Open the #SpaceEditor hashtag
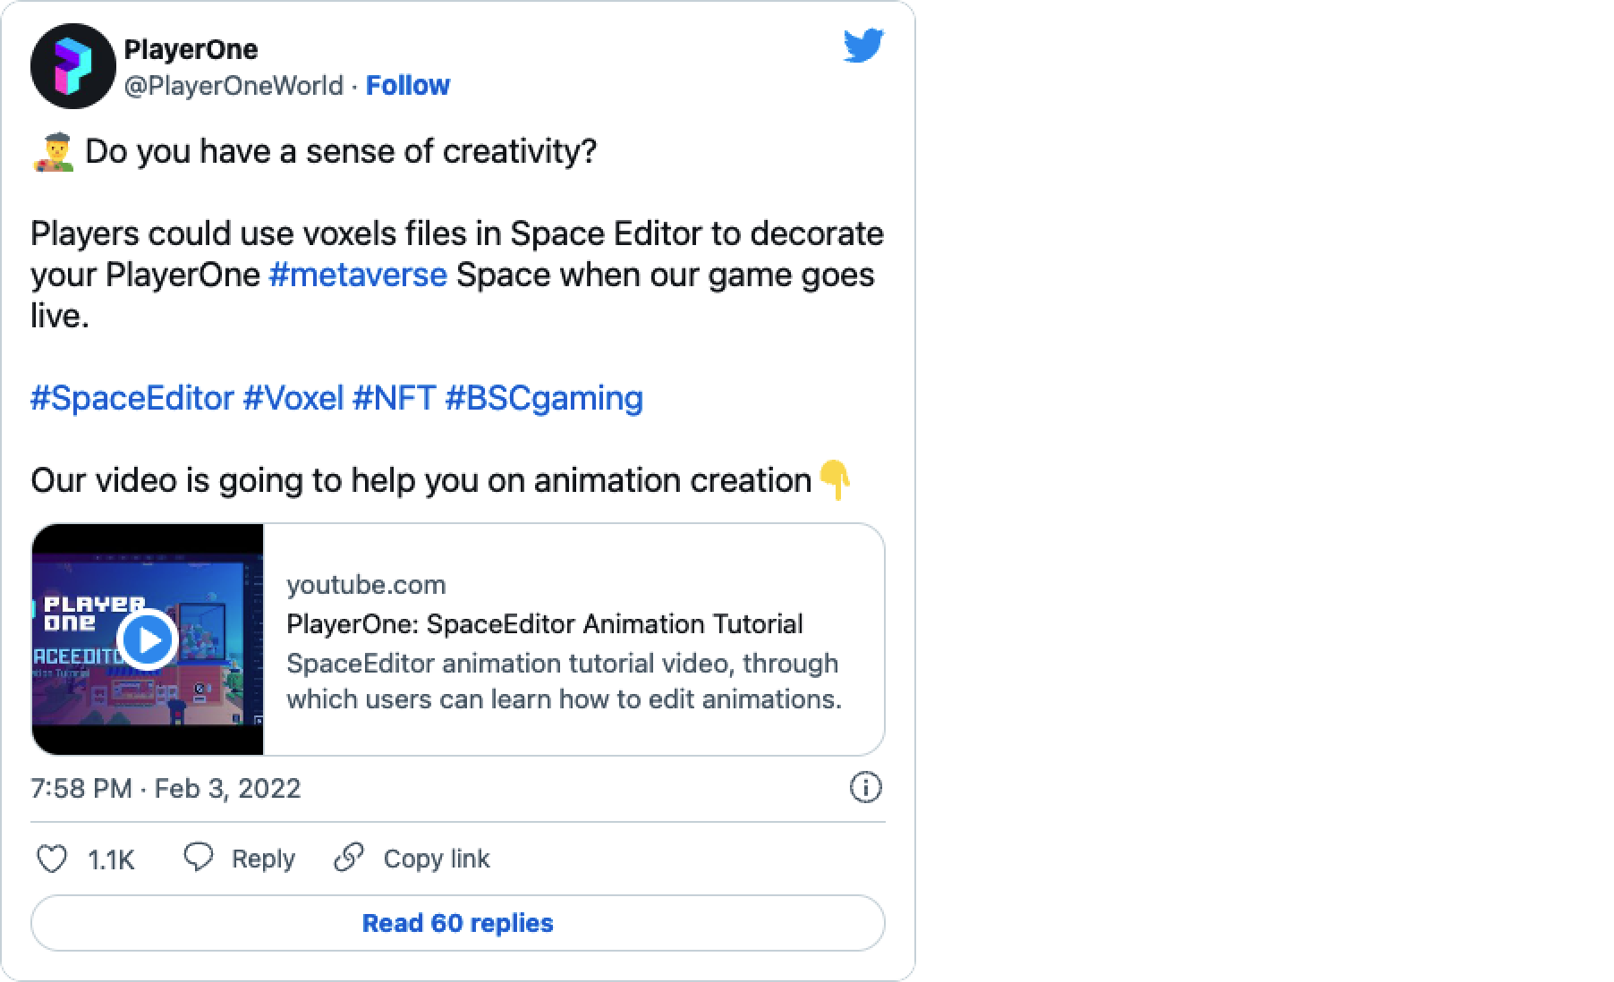The height and width of the screenshot is (982, 1614). (132, 398)
